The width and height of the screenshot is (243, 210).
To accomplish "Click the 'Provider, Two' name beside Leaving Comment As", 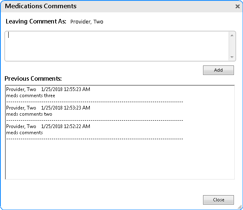I will click(86, 22).
